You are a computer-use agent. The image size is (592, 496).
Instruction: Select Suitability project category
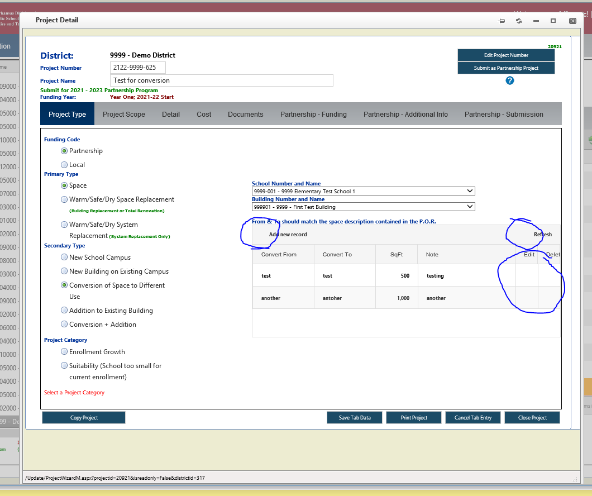tap(64, 365)
